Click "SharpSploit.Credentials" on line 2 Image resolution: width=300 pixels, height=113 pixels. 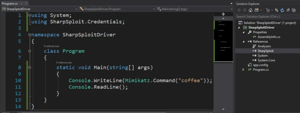tap(86, 22)
